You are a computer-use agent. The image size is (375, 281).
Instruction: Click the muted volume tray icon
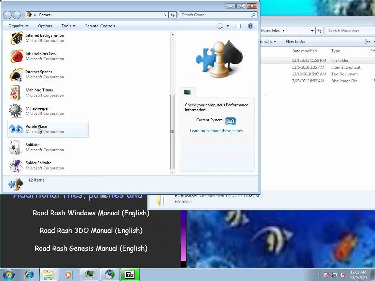coord(342,275)
